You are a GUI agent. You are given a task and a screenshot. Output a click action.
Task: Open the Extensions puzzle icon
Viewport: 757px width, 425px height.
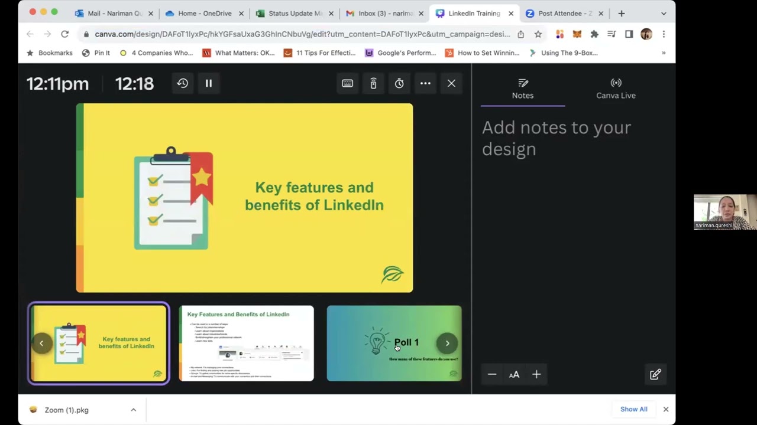point(594,34)
